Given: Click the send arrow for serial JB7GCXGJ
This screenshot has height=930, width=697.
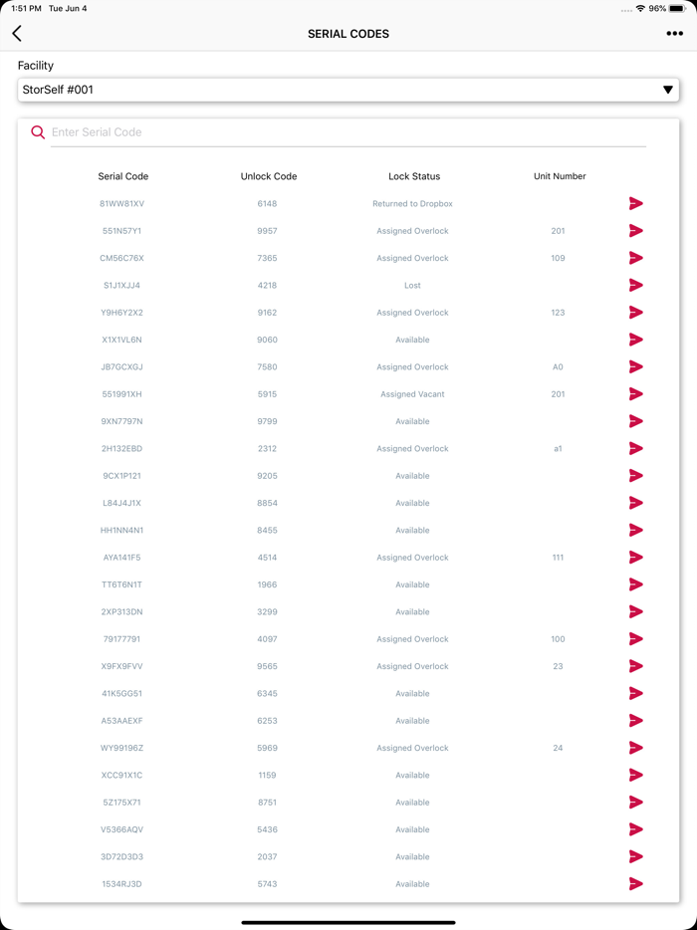Looking at the screenshot, I should click(635, 366).
